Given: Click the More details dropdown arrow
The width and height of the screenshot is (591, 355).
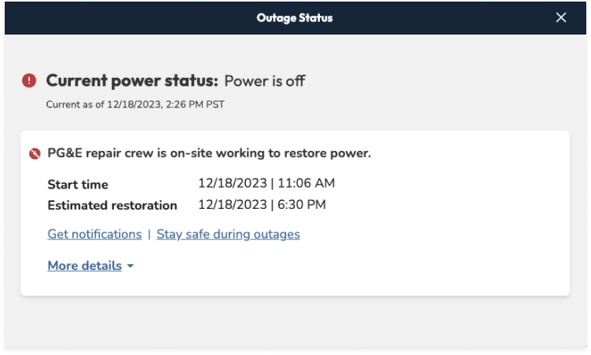Looking at the screenshot, I should (130, 266).
